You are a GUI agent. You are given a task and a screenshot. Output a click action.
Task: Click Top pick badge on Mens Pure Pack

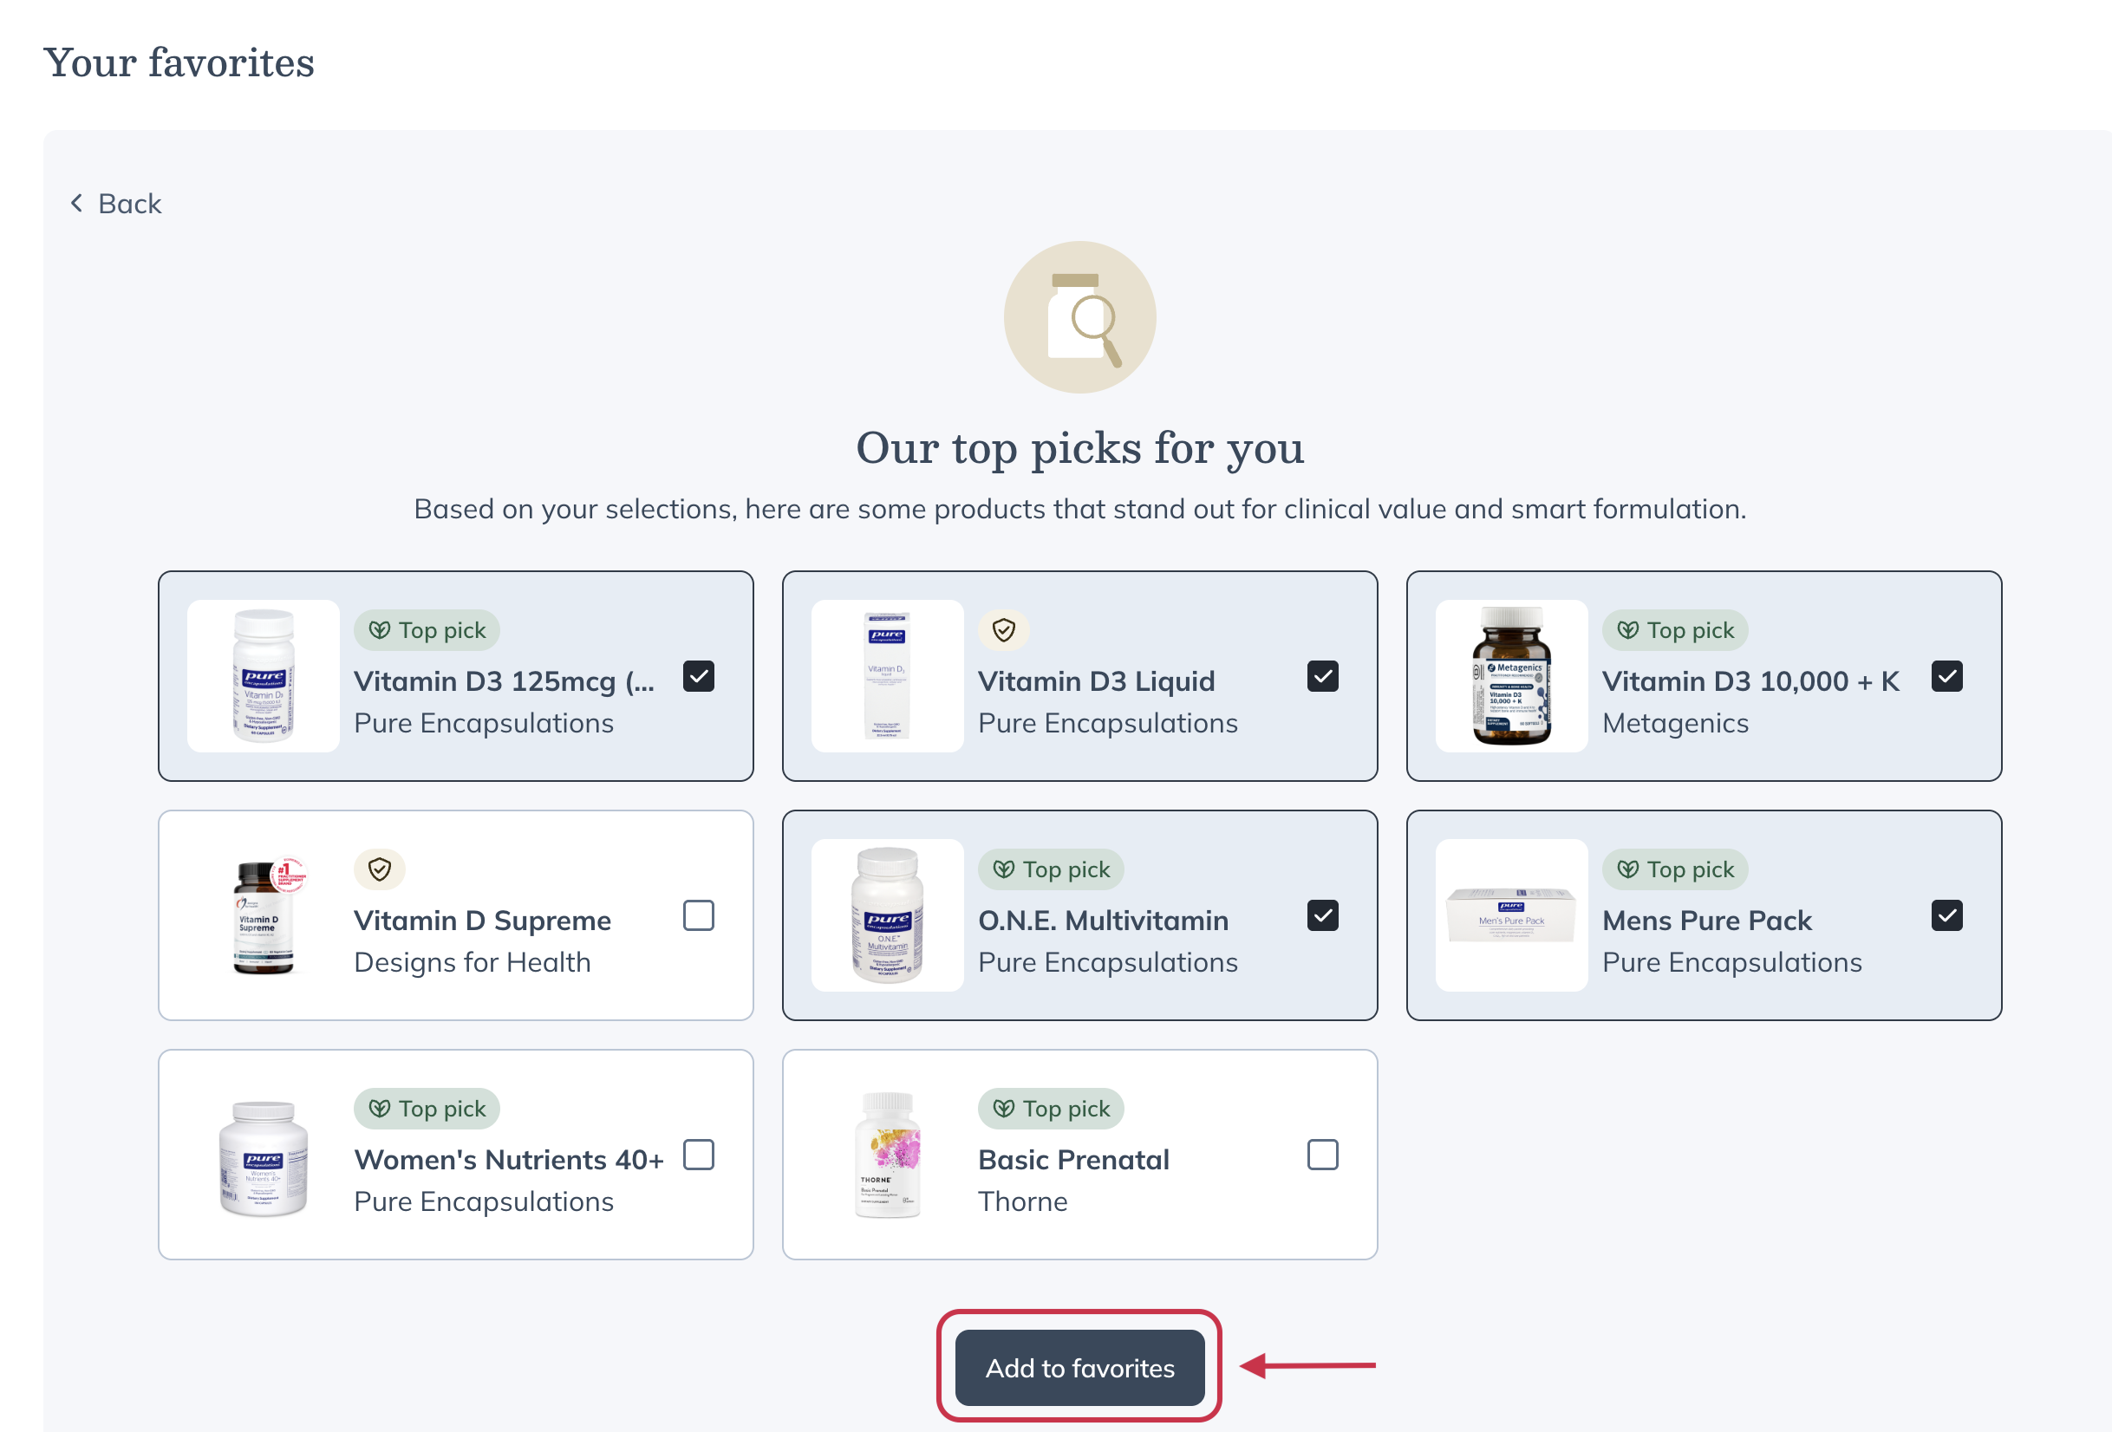[1675, 869]
